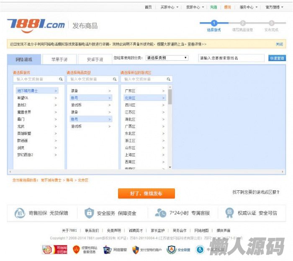Click the search magnifier under 请选择商品类型
Viewport: 293px width, 261px height.
(x=115, y=79)
